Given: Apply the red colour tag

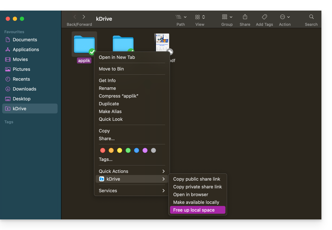Looking at the screenshot, I should click(103, 150).
